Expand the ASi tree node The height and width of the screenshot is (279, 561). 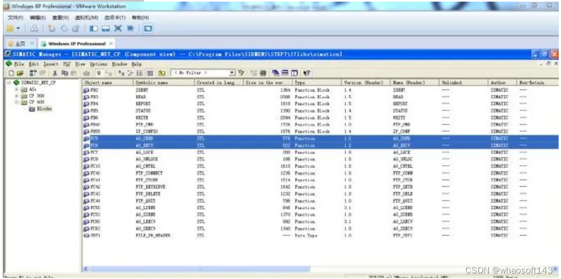tap(16, 89)
